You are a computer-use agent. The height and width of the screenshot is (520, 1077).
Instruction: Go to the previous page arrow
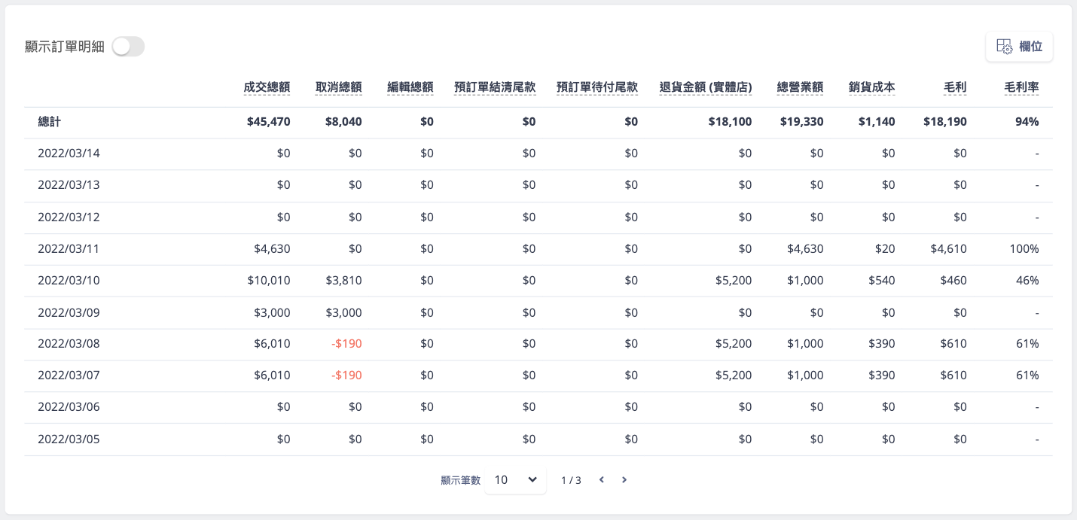tap(601, 479)
